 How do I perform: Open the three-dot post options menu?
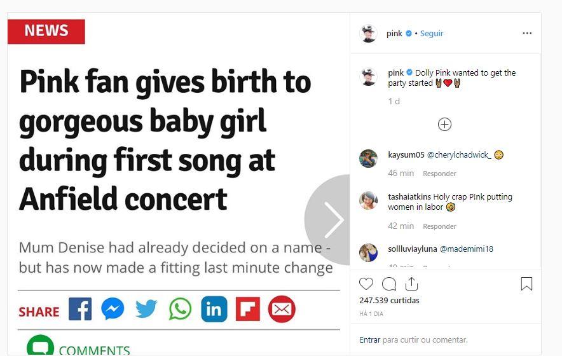(527, 34)
